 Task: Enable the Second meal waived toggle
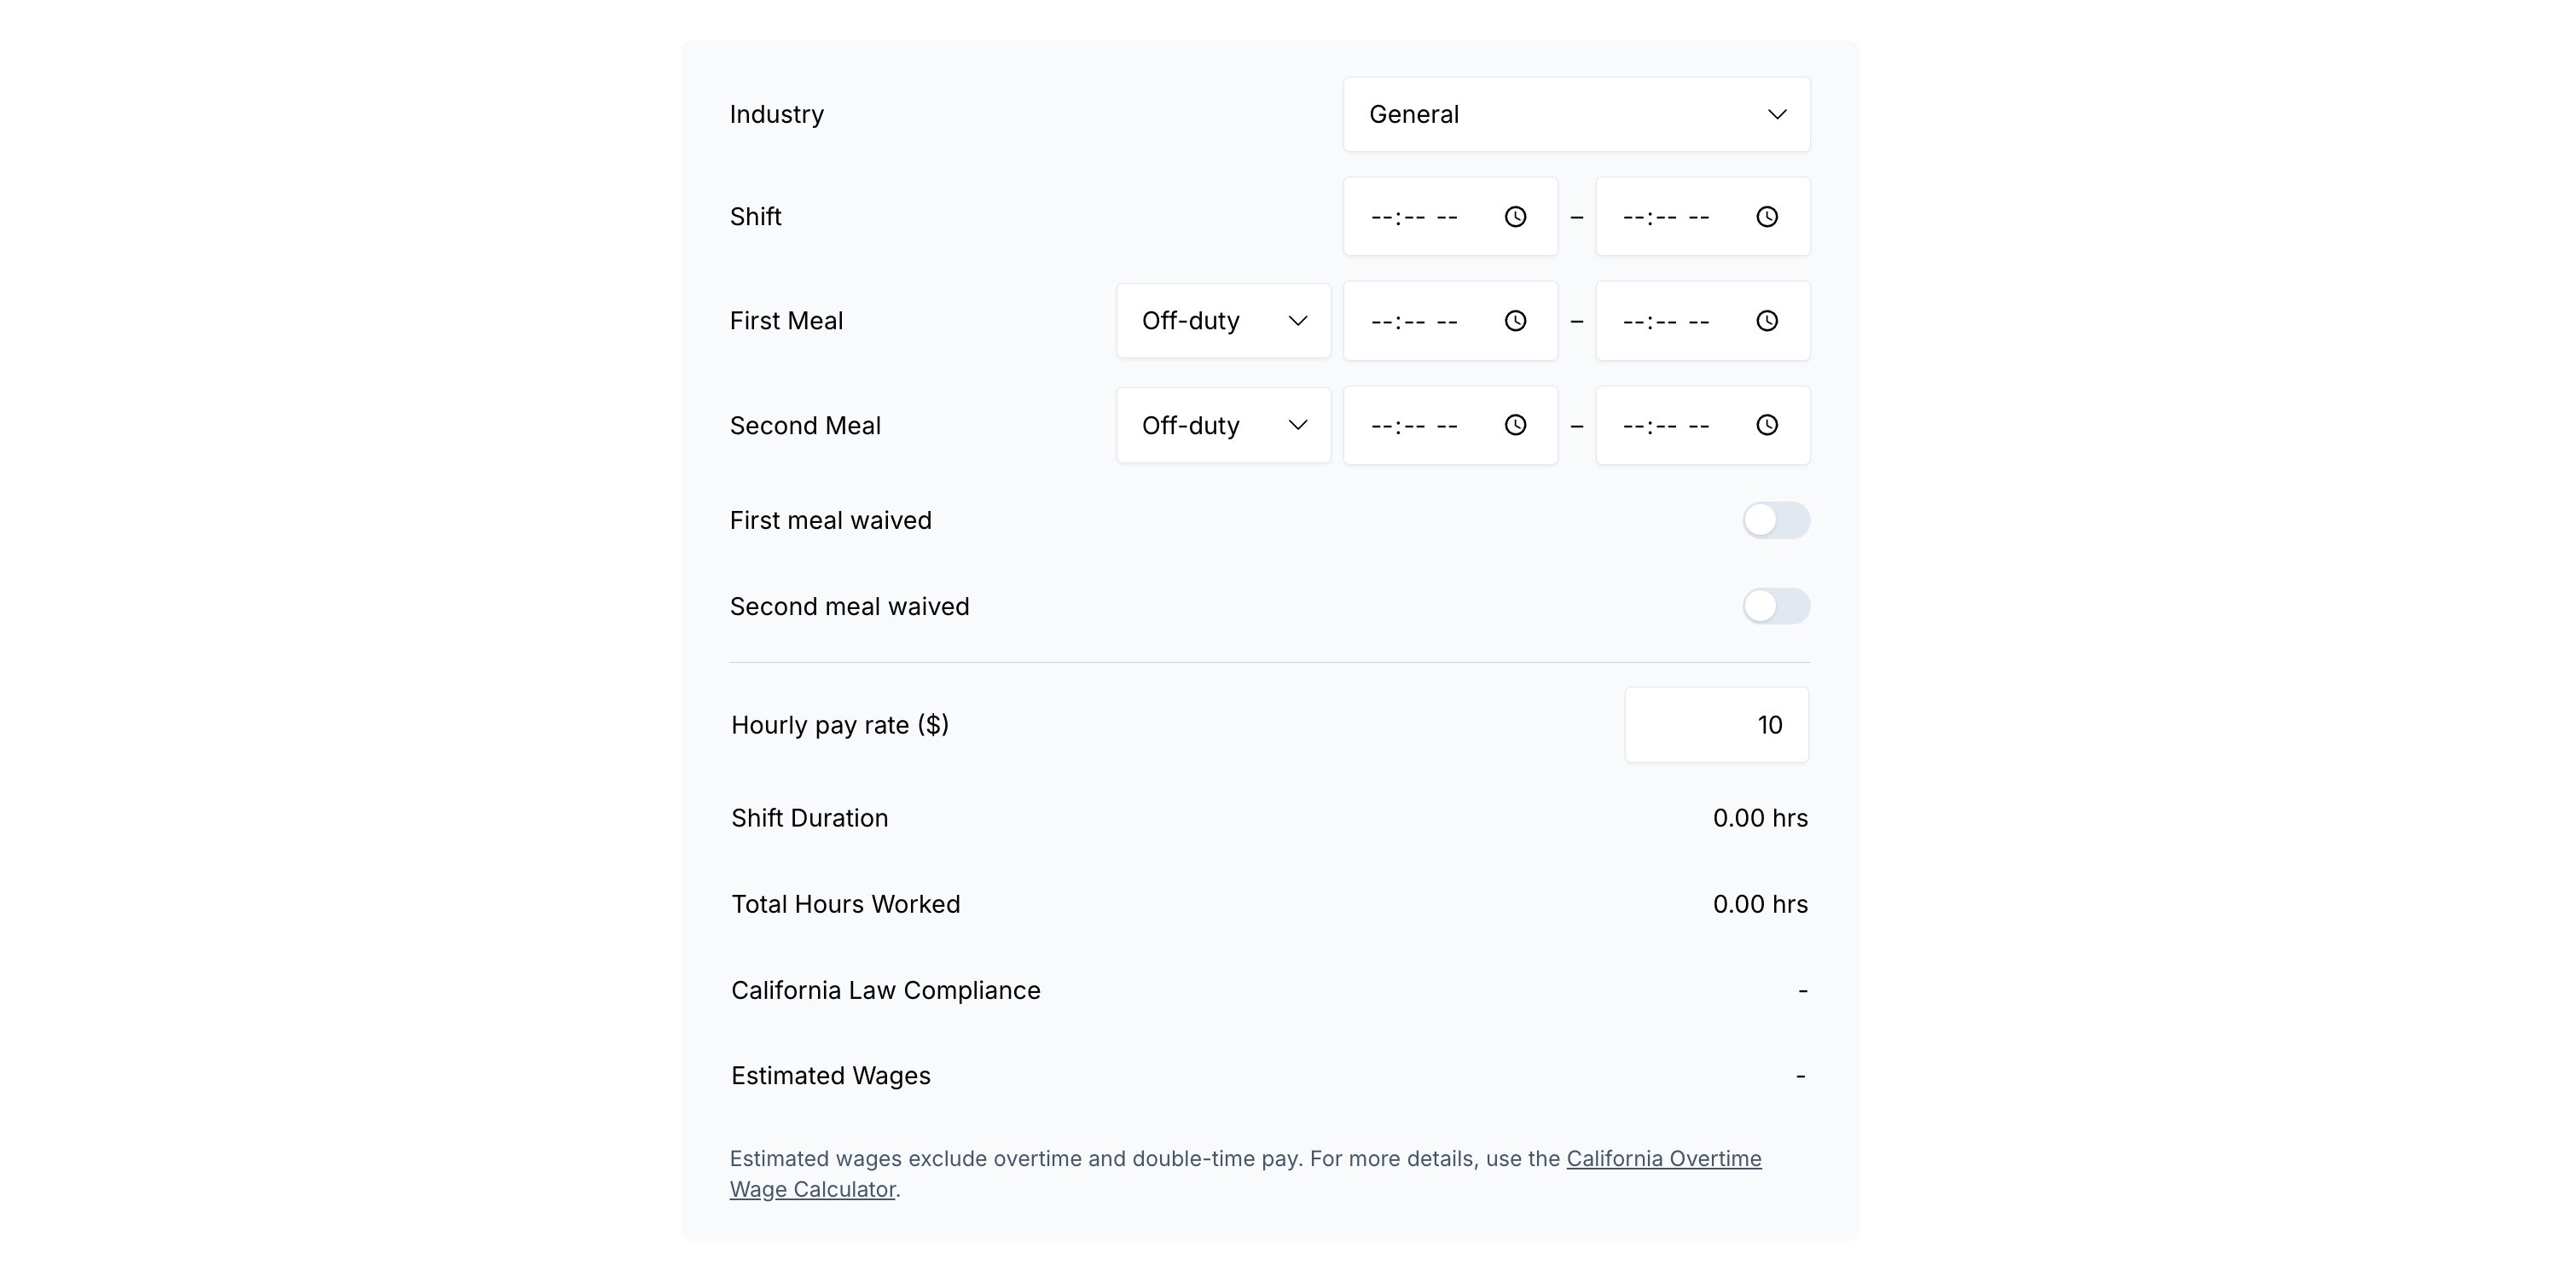click(1776, 606)
